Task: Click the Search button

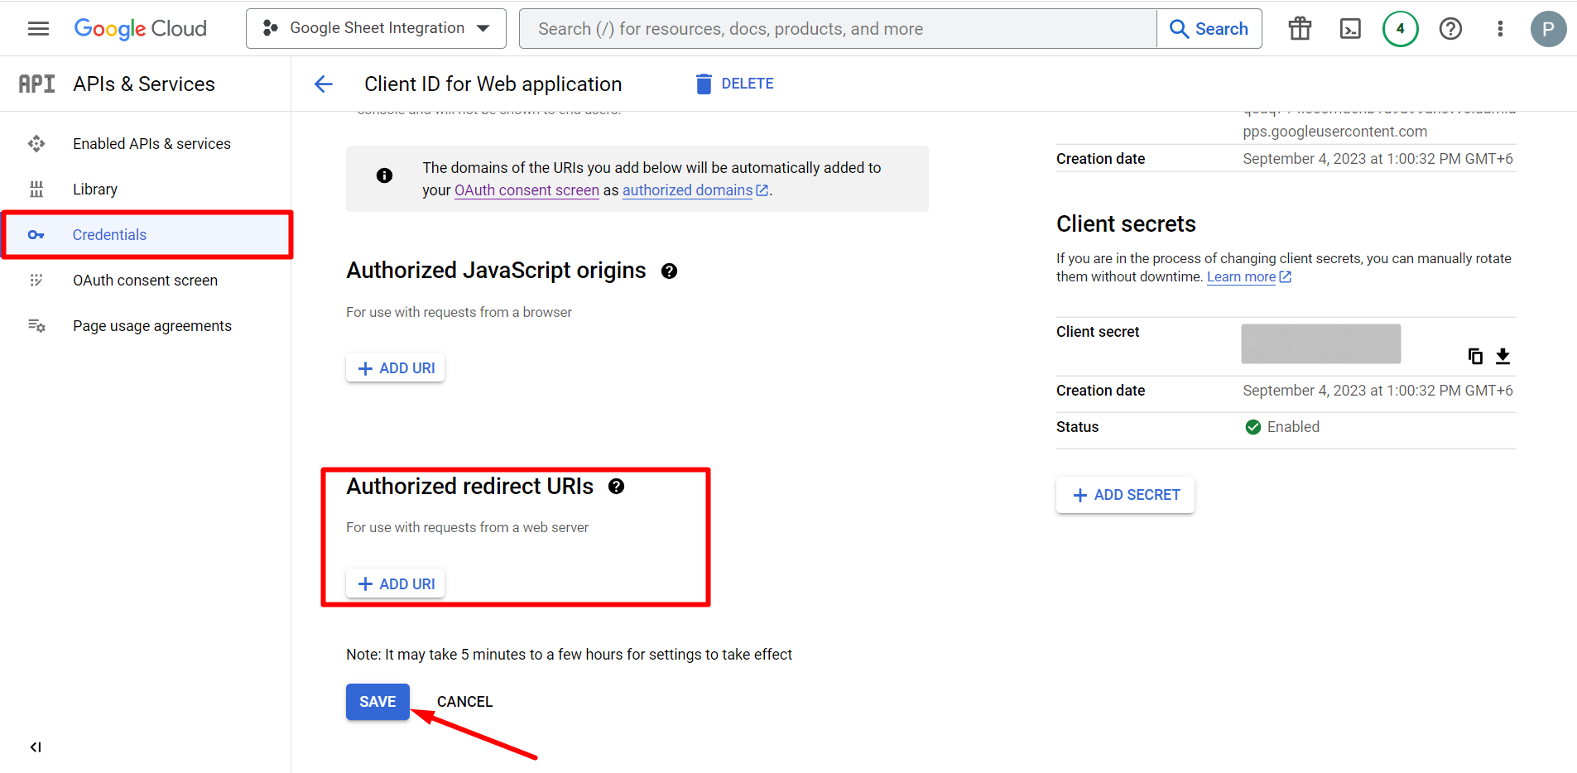Action: click(x=1209, y=29)
